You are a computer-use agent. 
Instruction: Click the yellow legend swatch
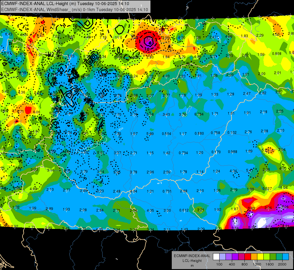click(260, 256)
